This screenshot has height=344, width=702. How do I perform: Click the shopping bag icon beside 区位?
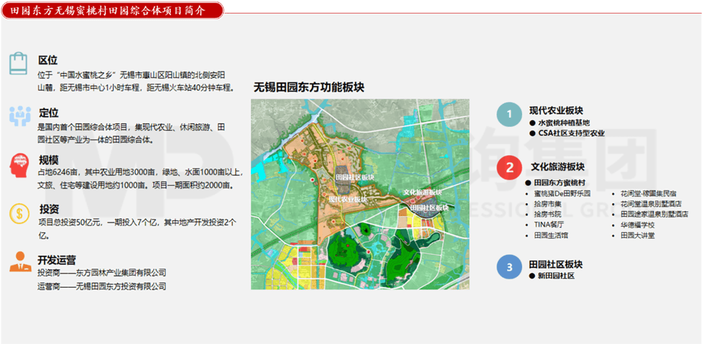[19, 63]
